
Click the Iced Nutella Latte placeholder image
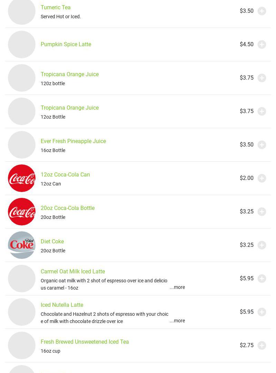[22, 312]
